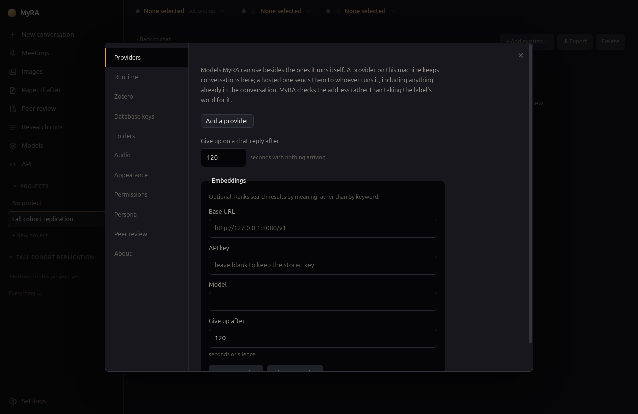Select the Fall cohort replication project

click(x=56, y=219)
